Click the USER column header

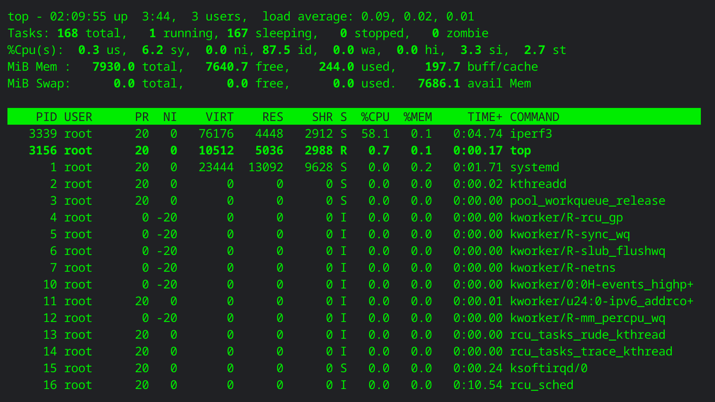point(78,117)
